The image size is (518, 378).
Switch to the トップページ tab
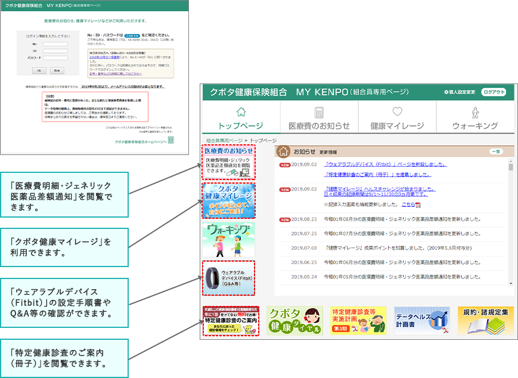click(241, 117)
